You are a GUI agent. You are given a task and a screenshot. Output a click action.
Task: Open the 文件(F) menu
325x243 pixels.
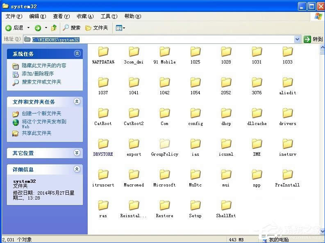point(14,16)
